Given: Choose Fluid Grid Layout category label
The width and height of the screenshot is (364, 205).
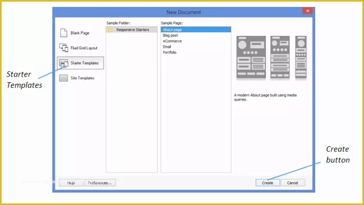Looking at the screenshot, I should click(84, 48).
